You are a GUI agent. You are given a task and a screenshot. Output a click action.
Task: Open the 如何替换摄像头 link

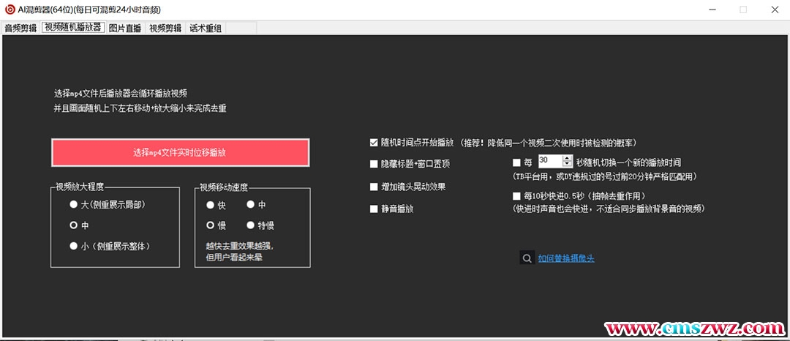pos(561,258)
